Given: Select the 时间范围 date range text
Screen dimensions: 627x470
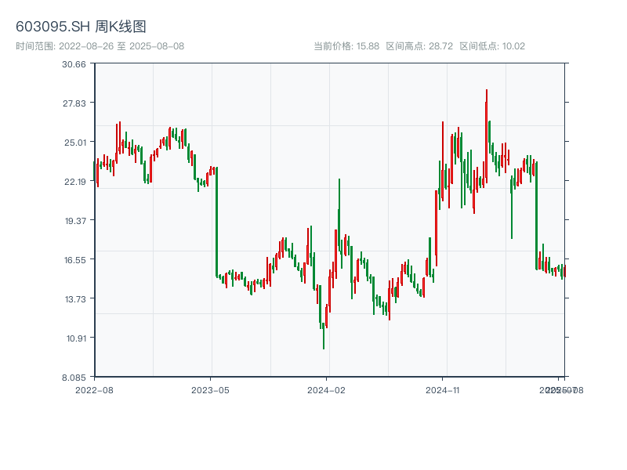Looking at the screenshot, I should point(100,46).
